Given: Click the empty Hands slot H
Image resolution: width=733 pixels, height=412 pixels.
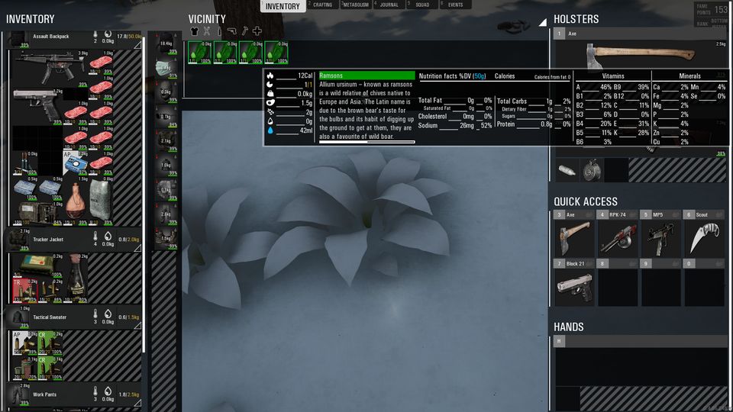Looking at the screenshot, I should click(640, 366).
